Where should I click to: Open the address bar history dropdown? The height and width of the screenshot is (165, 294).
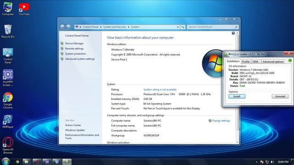click(178, 27)
